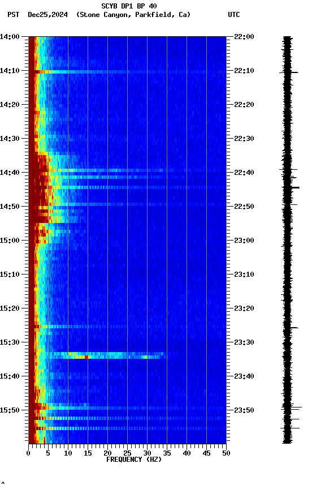Click '(Stone Canyon, Parkfield, Ca)' text
Screen dimensions: 312x489
point(133,15)
